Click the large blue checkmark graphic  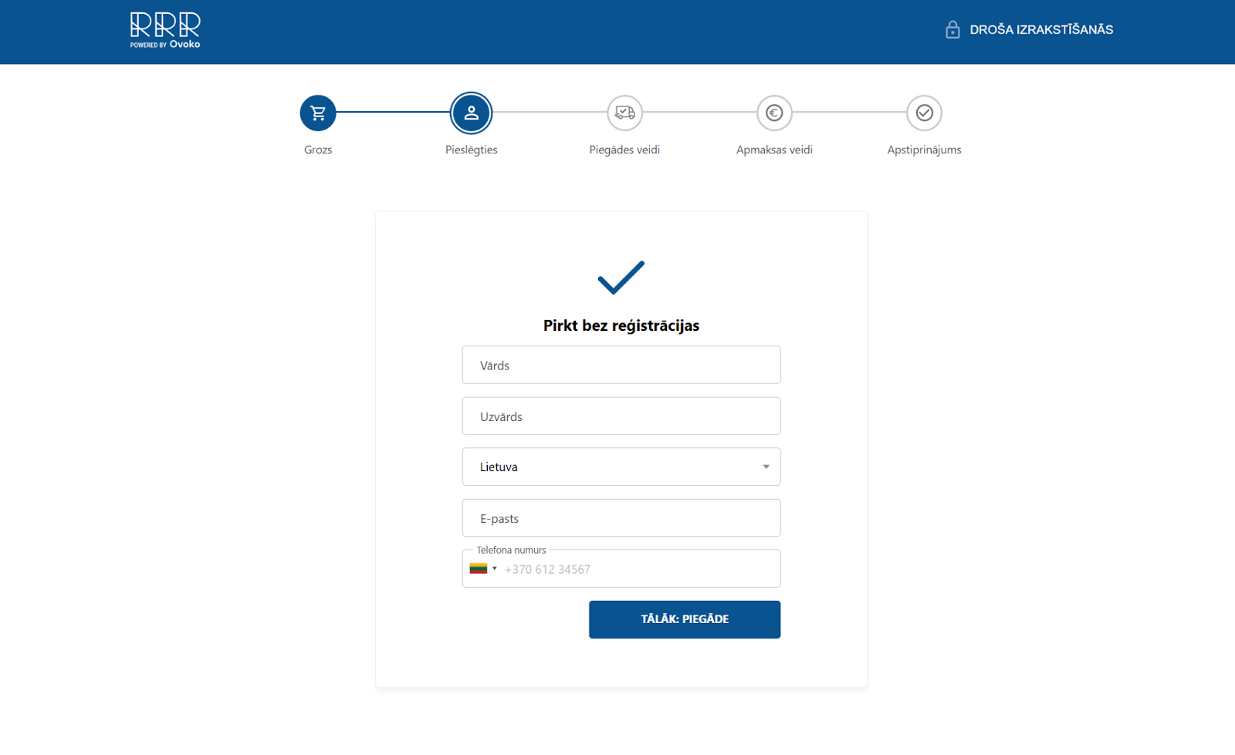[x=621, y=278]
